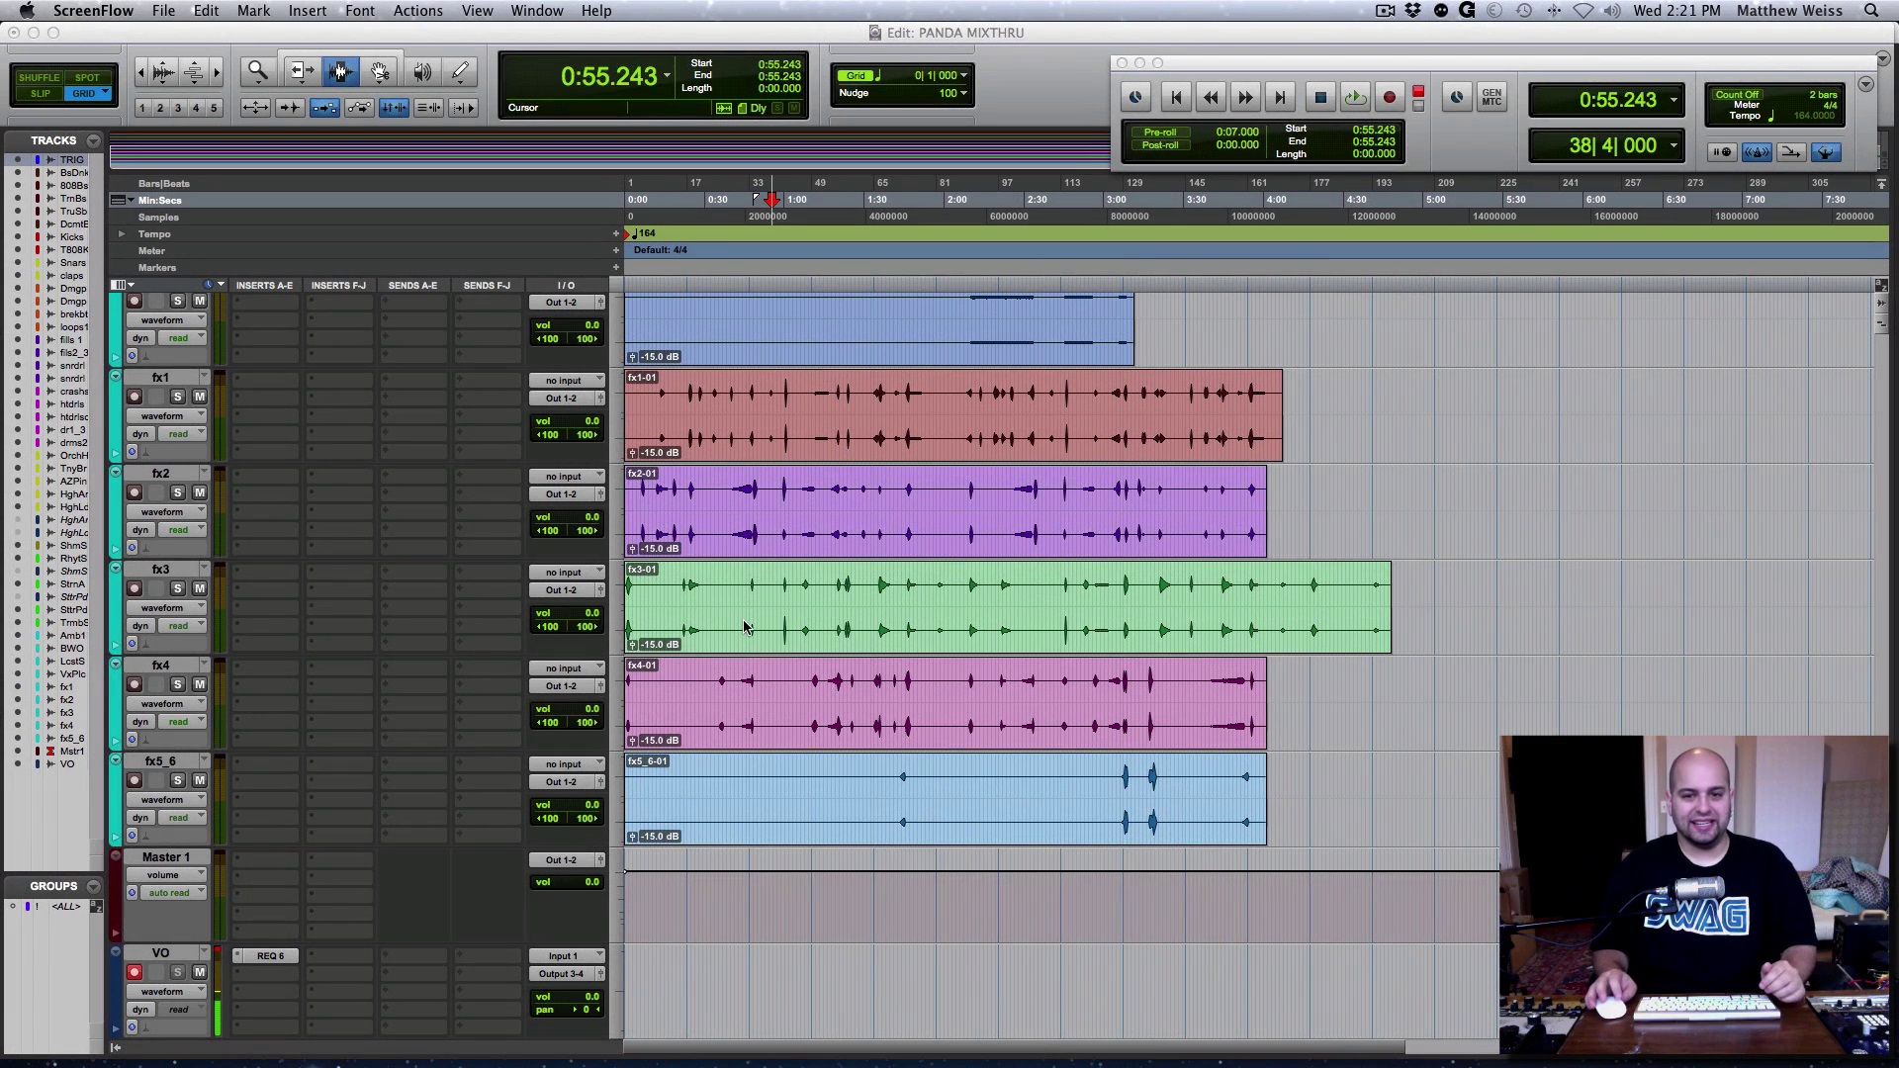This screenshot has height=1068, width=1899.
Task: Mute the fx4 track
Action: coord(199,684)
